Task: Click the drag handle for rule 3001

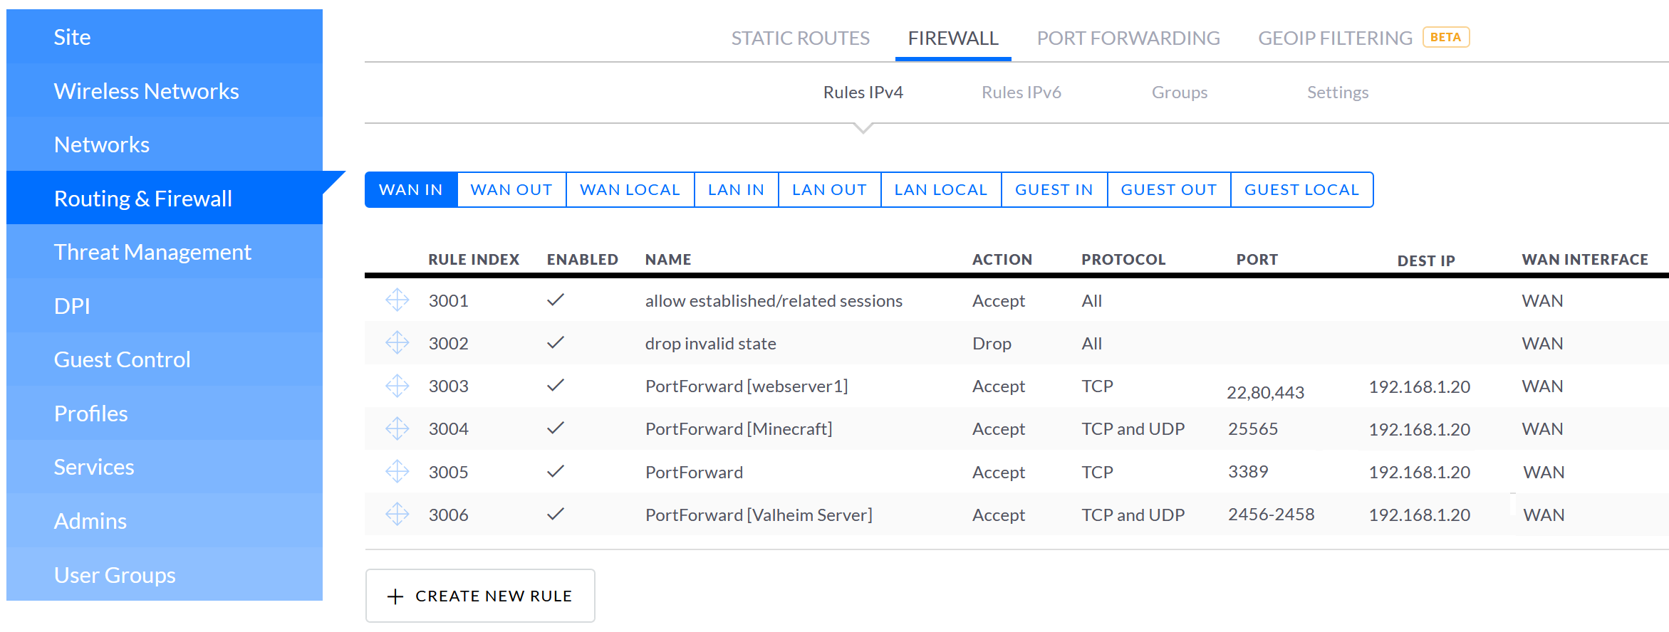Action: [397, 300]
